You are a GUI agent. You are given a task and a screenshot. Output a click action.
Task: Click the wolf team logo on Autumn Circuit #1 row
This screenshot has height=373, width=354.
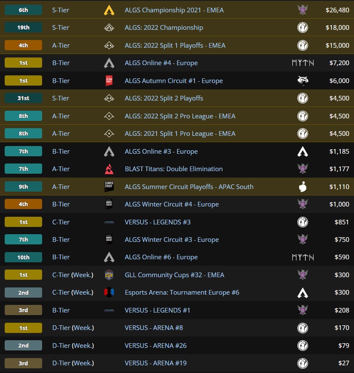[303, 80]
